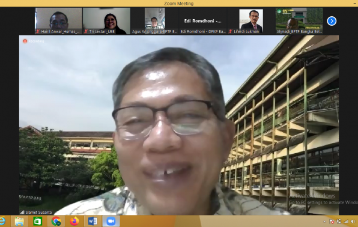Minimize the Zoom Meeting window
The width and height of the screenshot is (358, 227).
[354, 4]
